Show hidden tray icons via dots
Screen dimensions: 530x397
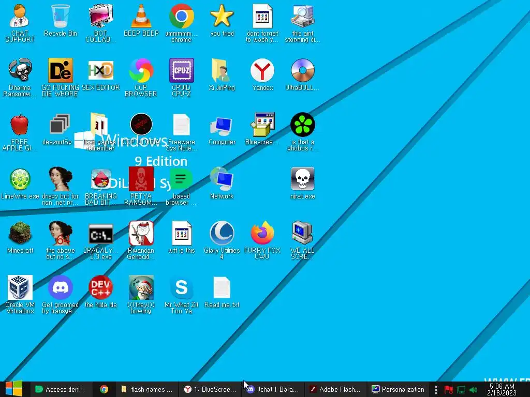click(x=436, y=390)
